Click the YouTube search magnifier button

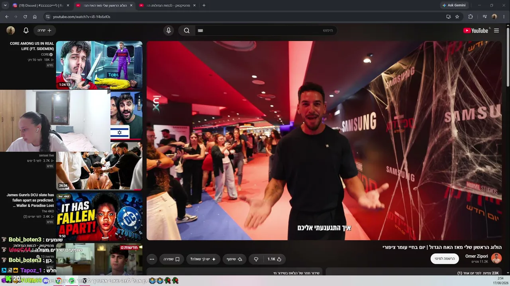186,30
